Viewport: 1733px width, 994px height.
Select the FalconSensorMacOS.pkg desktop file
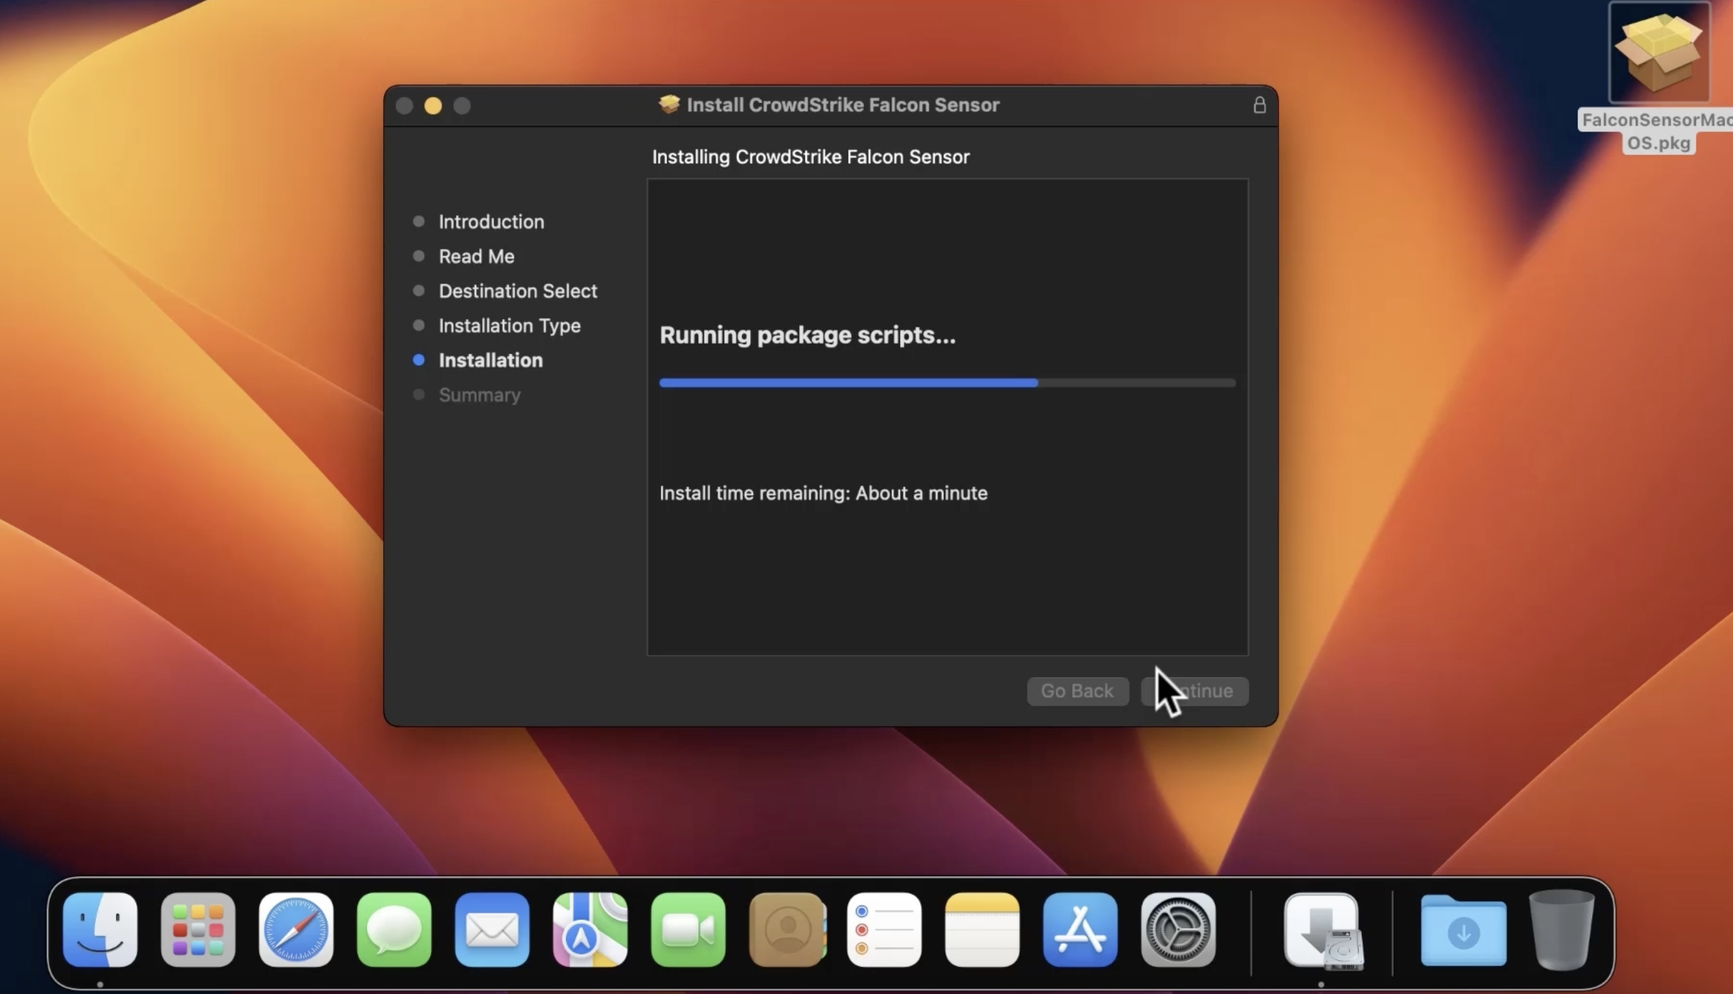click(1659, 55)
